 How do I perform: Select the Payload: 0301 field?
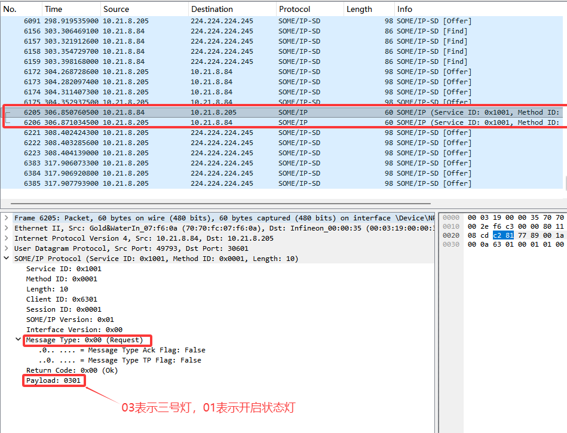click(53, 380)
